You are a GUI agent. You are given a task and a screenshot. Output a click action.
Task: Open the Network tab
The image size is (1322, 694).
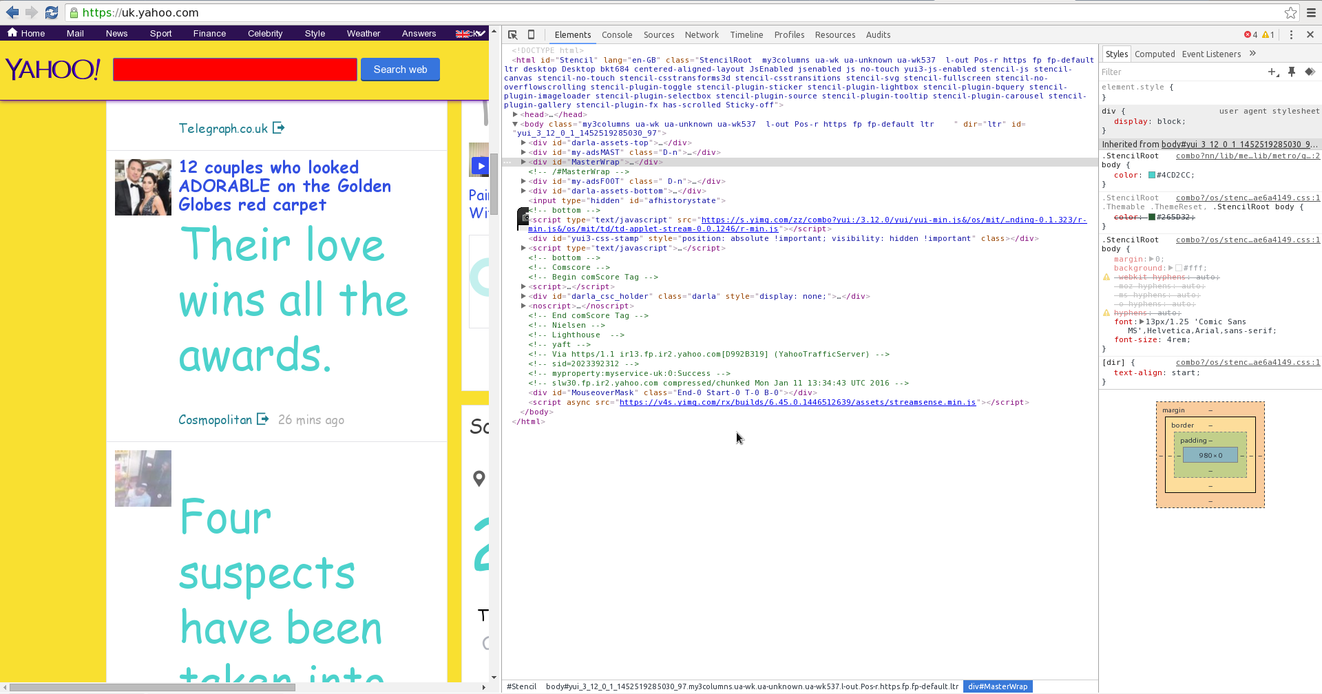point(702,34)
